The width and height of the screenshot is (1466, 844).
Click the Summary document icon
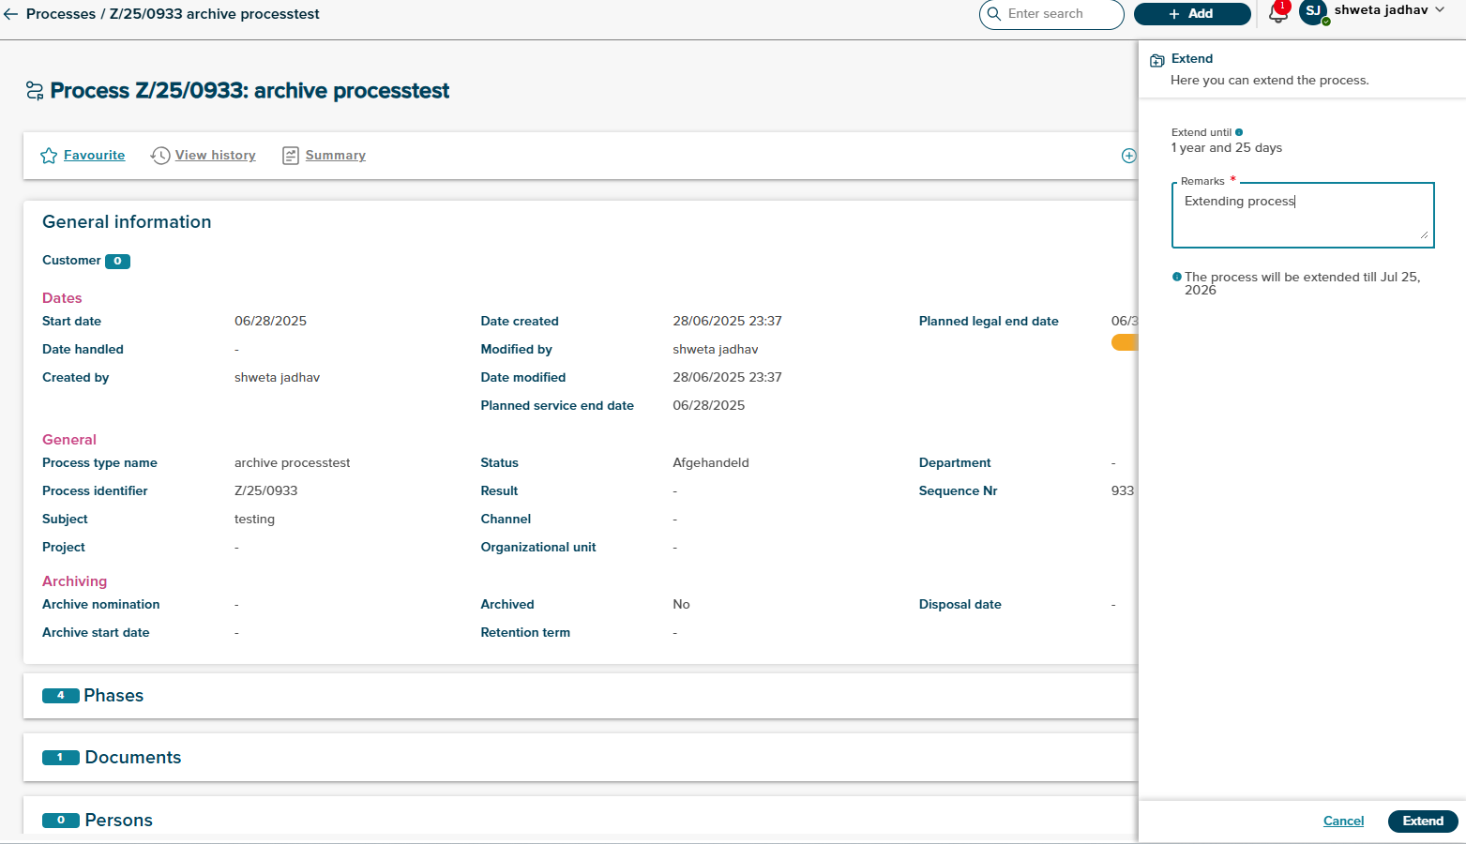click(x=291, y=156)
